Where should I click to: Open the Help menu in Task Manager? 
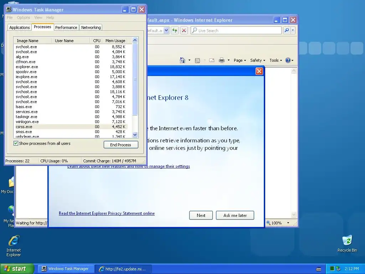pos(50,17)
